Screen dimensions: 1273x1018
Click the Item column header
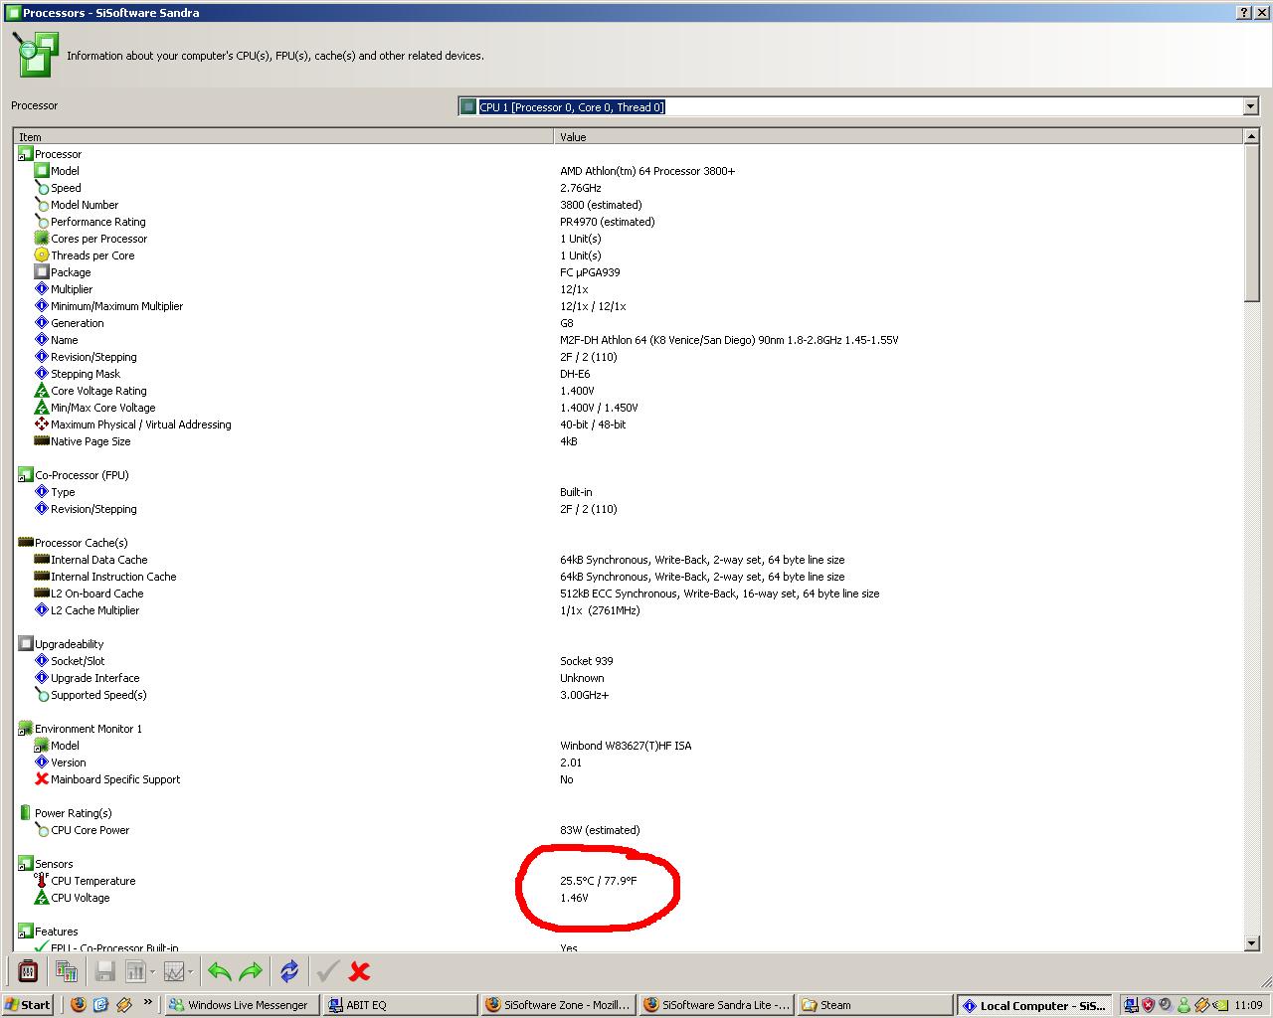(283, 137)
